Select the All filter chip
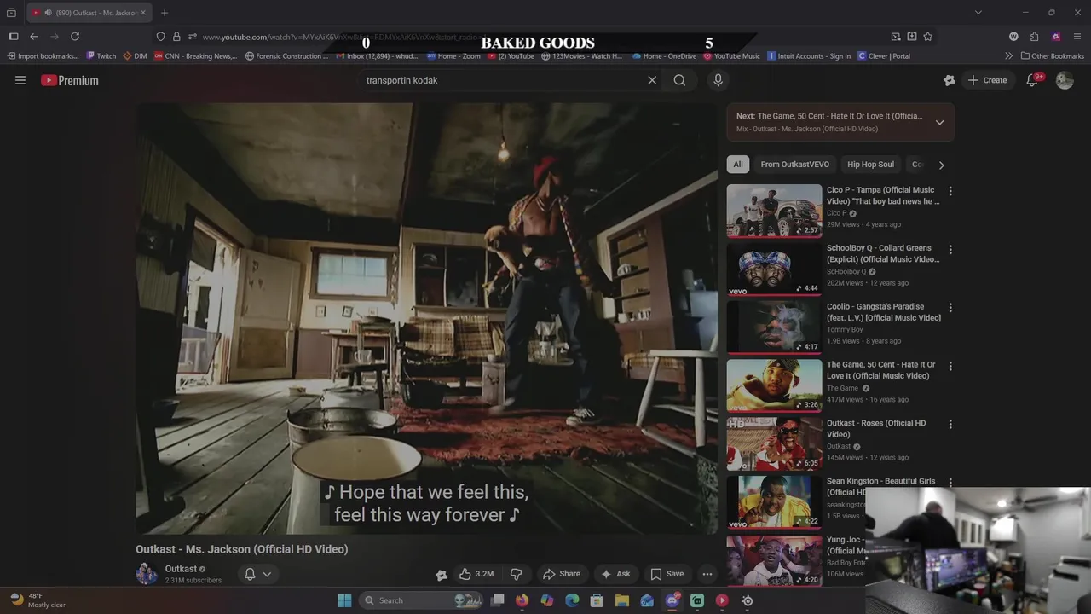Screen dimensions: 1091x614 pyautogui.click(x=738, y=165)
